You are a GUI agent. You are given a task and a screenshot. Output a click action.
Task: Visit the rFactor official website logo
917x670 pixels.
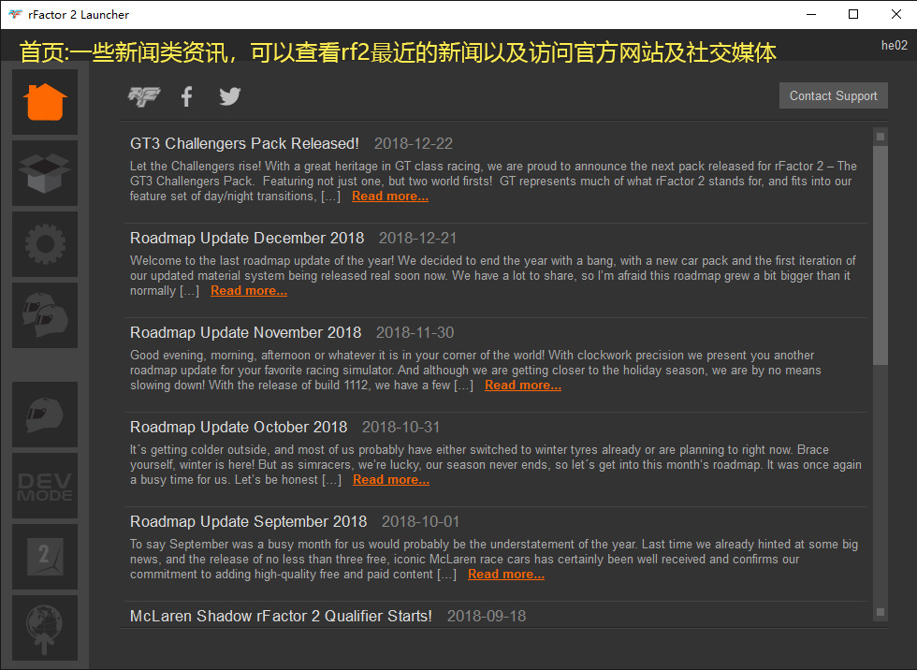tap(144, 96)
